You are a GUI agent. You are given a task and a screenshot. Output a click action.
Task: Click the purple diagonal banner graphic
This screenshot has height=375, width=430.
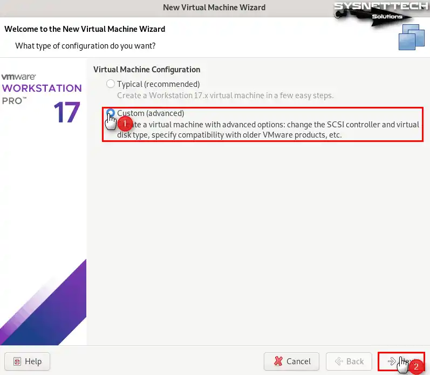(43, 302)
